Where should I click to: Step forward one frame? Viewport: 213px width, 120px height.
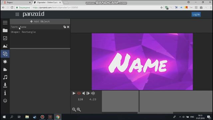88,93
